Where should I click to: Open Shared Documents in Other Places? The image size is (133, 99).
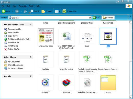(16, 65)
